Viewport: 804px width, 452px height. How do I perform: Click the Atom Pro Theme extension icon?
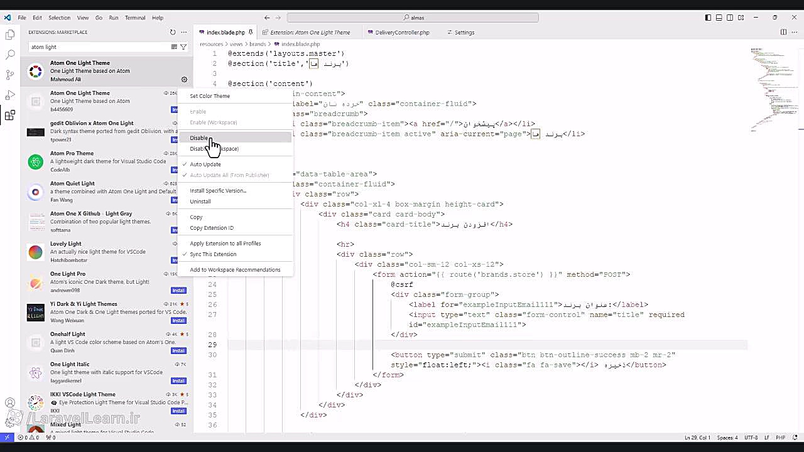click(x=36, y=162)
